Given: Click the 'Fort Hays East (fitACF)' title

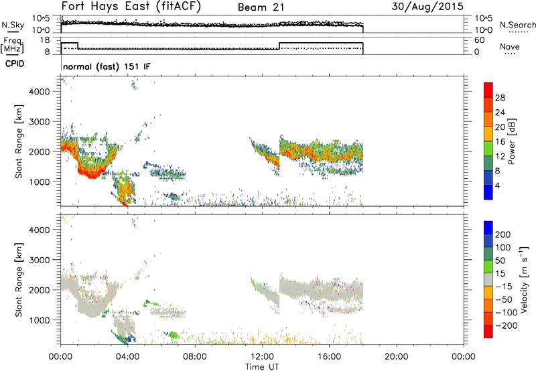Looking at the screenshot, I should click(x=131, y=6).
